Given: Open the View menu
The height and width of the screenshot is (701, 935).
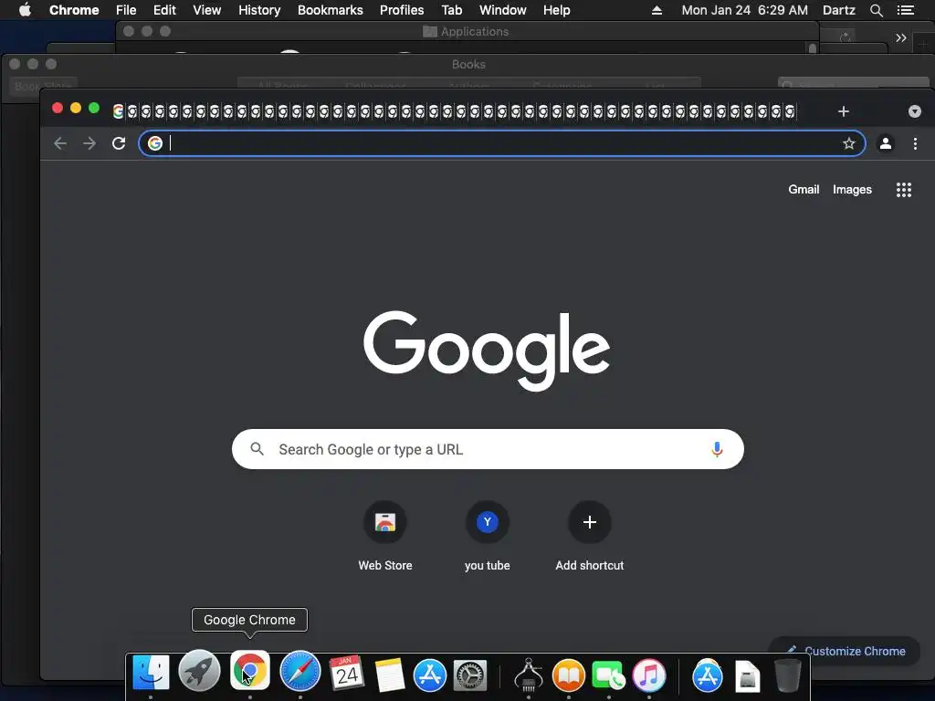Looking at the screenshot, I should (207, 10).
